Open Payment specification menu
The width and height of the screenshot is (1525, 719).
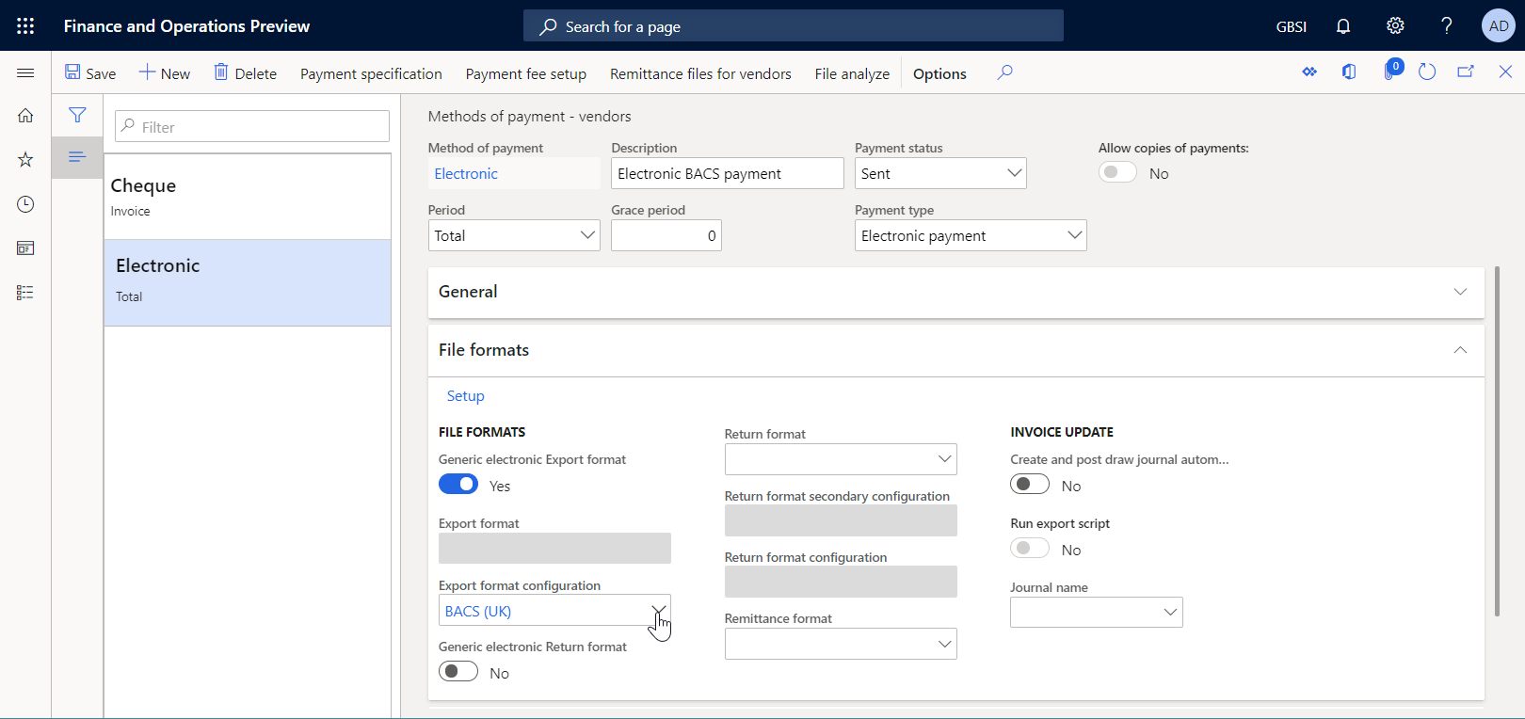pyautogui.click(x=371, y=73)
